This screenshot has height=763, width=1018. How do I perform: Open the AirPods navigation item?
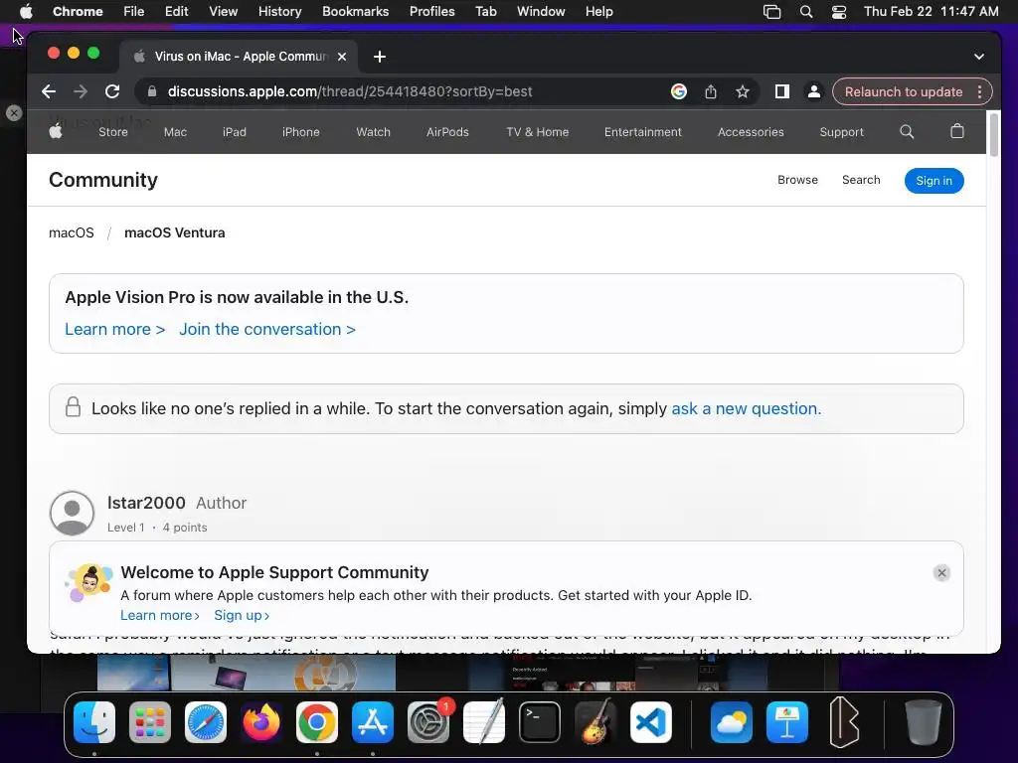447,132
